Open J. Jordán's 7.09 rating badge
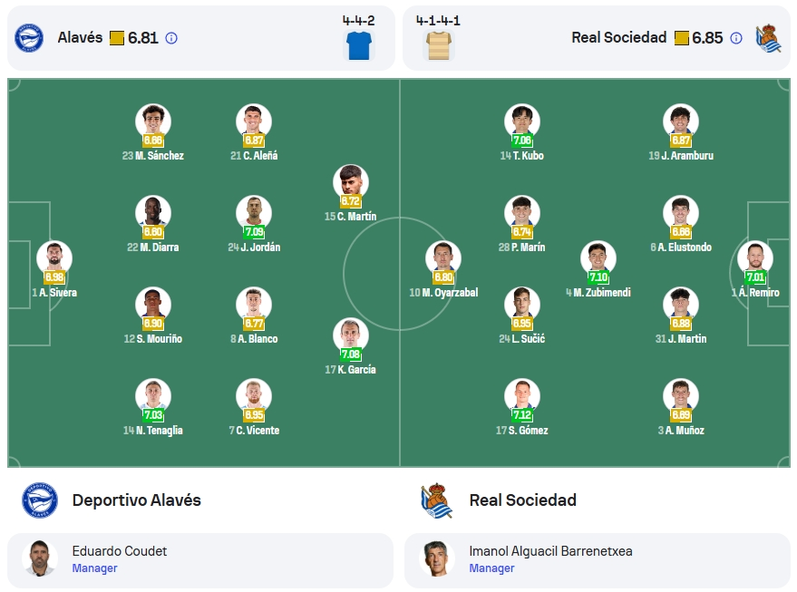 tap(254, 232)
